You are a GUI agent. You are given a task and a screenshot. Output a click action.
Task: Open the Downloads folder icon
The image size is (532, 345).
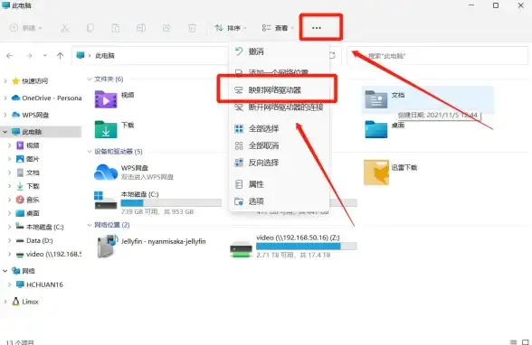click(106, 130)
